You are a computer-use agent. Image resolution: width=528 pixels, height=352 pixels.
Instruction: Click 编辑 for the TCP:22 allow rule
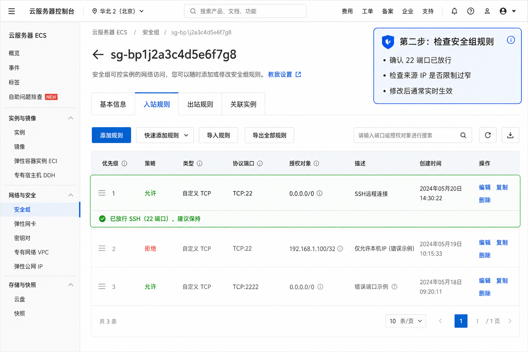(x=485, y=187)
